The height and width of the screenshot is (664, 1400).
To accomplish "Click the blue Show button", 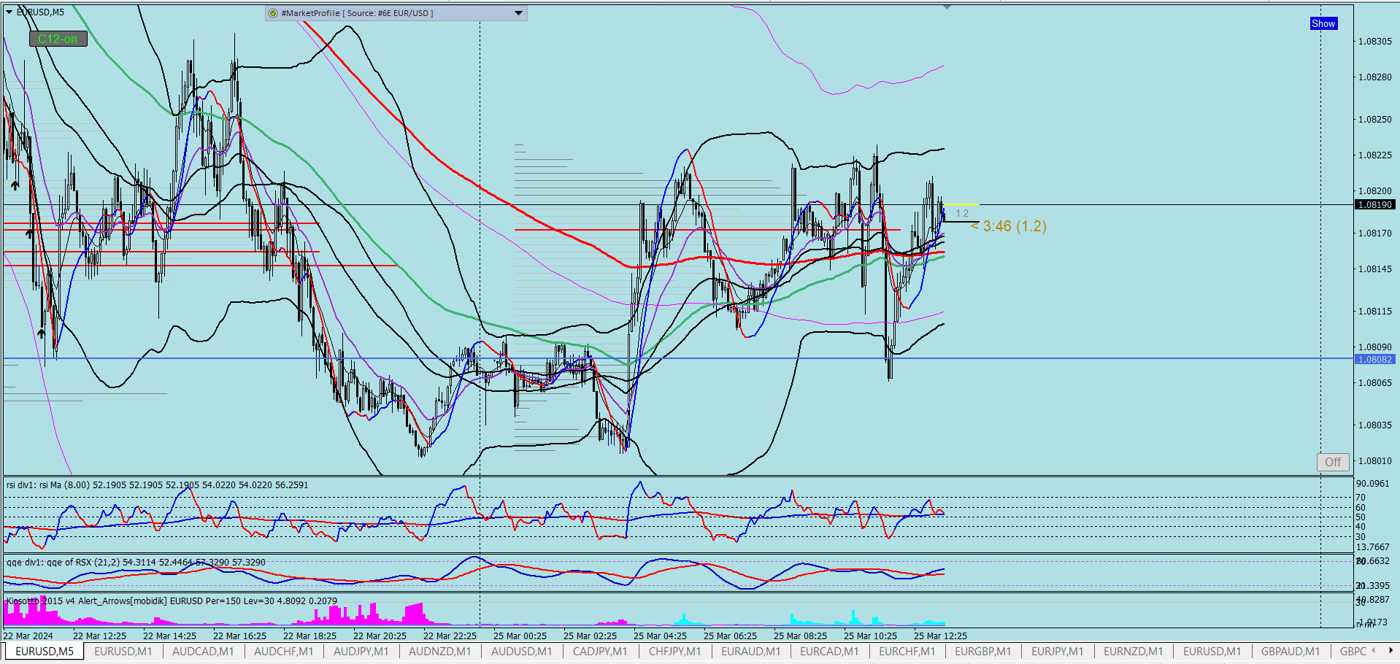I will click(x=1323, y=23).
